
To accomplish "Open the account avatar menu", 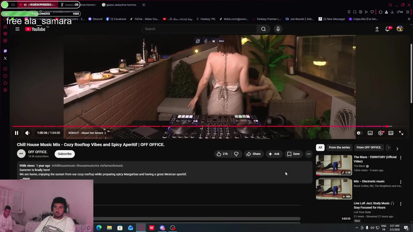I will pyautogui.click(x=400, y=29).
